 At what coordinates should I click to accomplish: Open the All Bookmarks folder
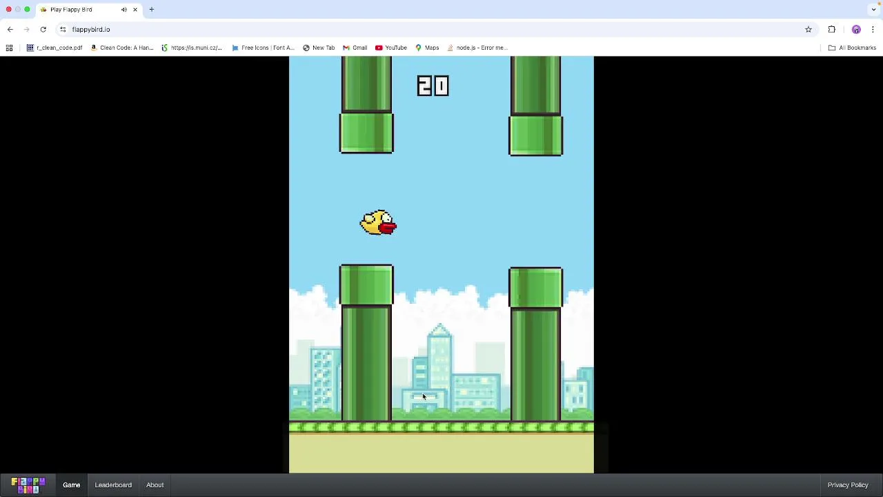tap(852, 48)
